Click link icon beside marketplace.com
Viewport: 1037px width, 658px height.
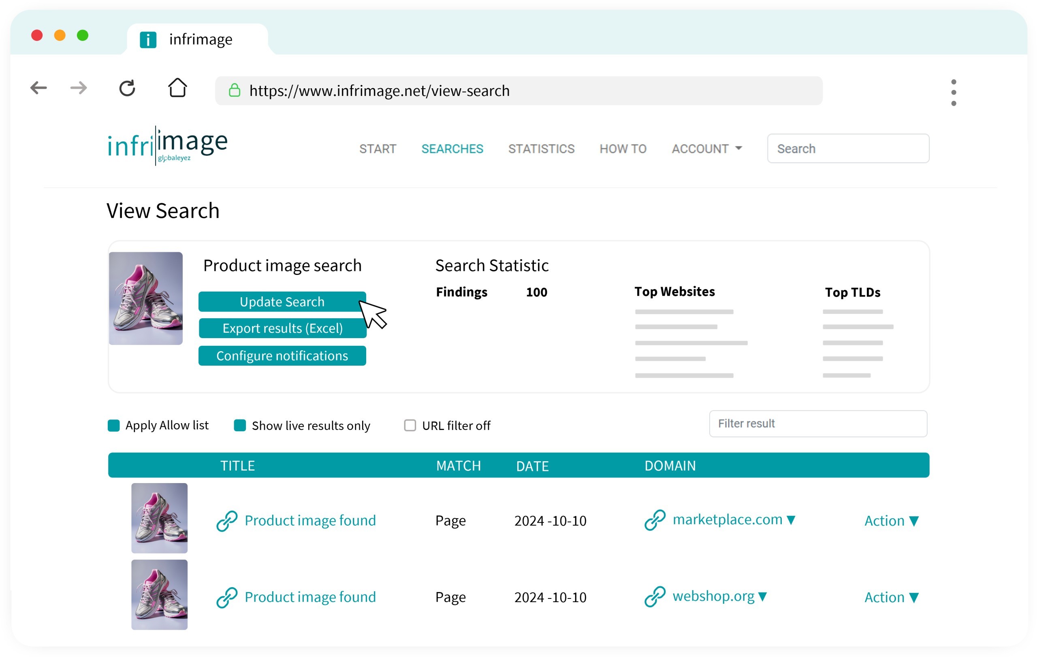[x=655, y=520]
